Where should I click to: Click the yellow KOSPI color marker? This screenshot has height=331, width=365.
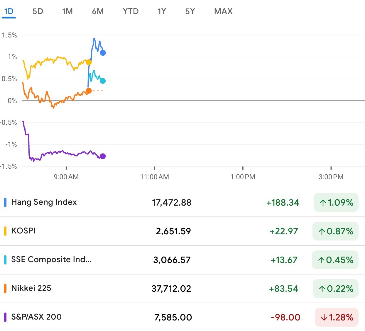(x=5, y=231)
